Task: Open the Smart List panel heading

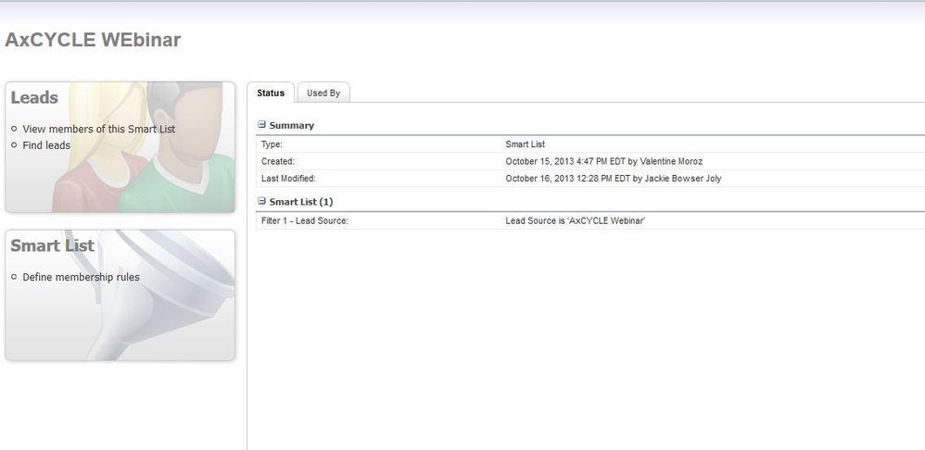Action: point(52,245)
